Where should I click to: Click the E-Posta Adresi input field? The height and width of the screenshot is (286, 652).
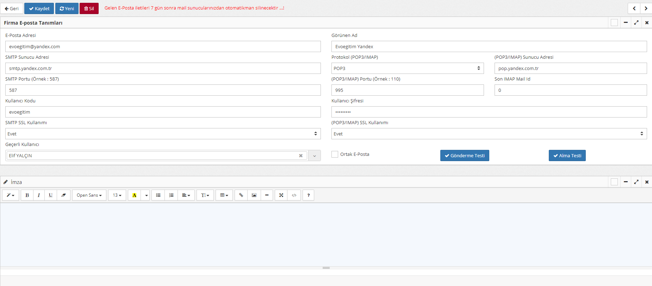pos(163,46)
